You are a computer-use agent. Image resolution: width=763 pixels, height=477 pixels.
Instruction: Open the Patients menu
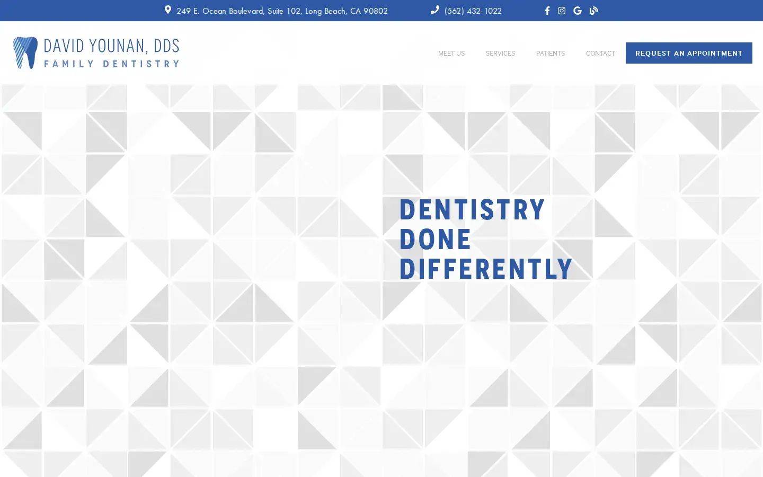pyautogui.click(x=551, y=54)
